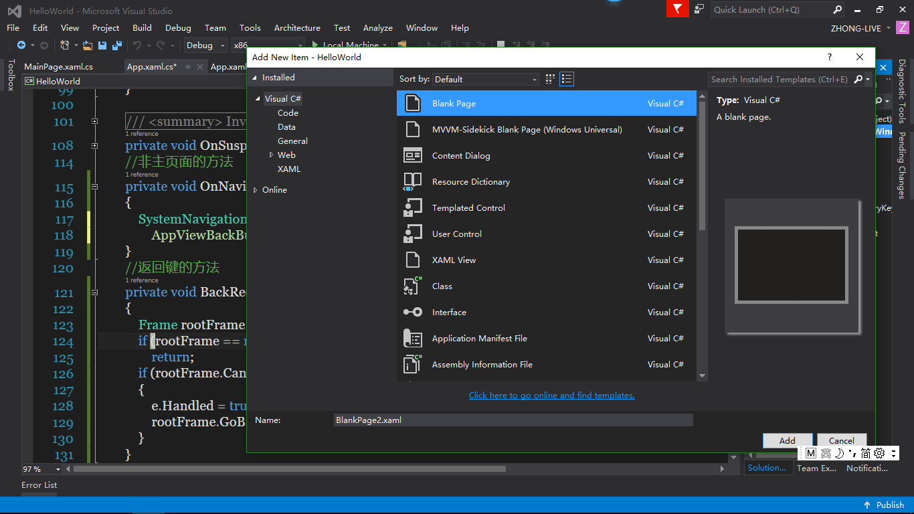The height and width of the screenshot is (514, 914).
Task: Click the Save All toolbar icon
Action: coord(116,45)
